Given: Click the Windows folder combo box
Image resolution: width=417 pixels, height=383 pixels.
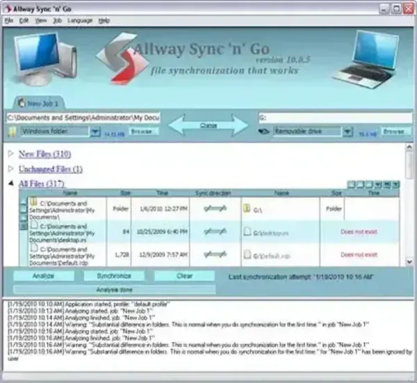Looking at the screenshot, I should (x=55, y=131).
